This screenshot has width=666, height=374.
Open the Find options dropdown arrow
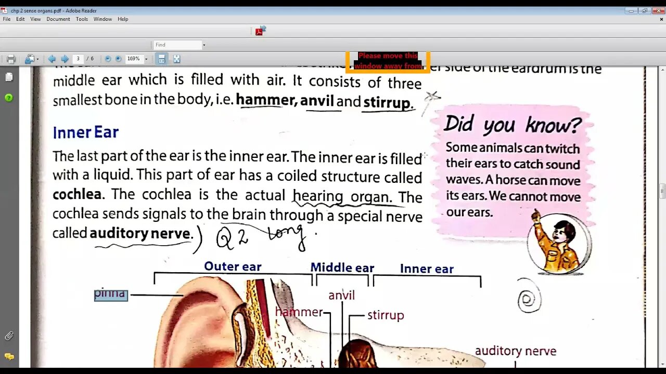203,45
